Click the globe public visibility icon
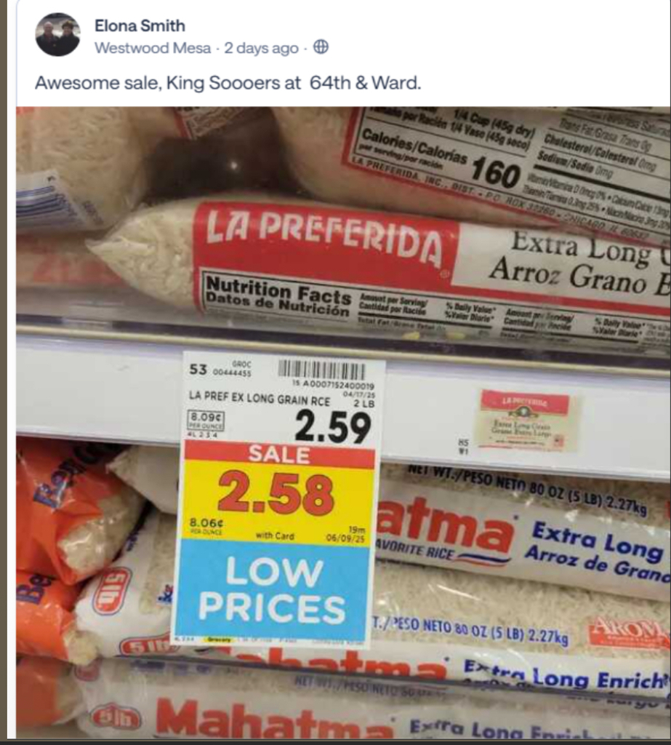 320,48
